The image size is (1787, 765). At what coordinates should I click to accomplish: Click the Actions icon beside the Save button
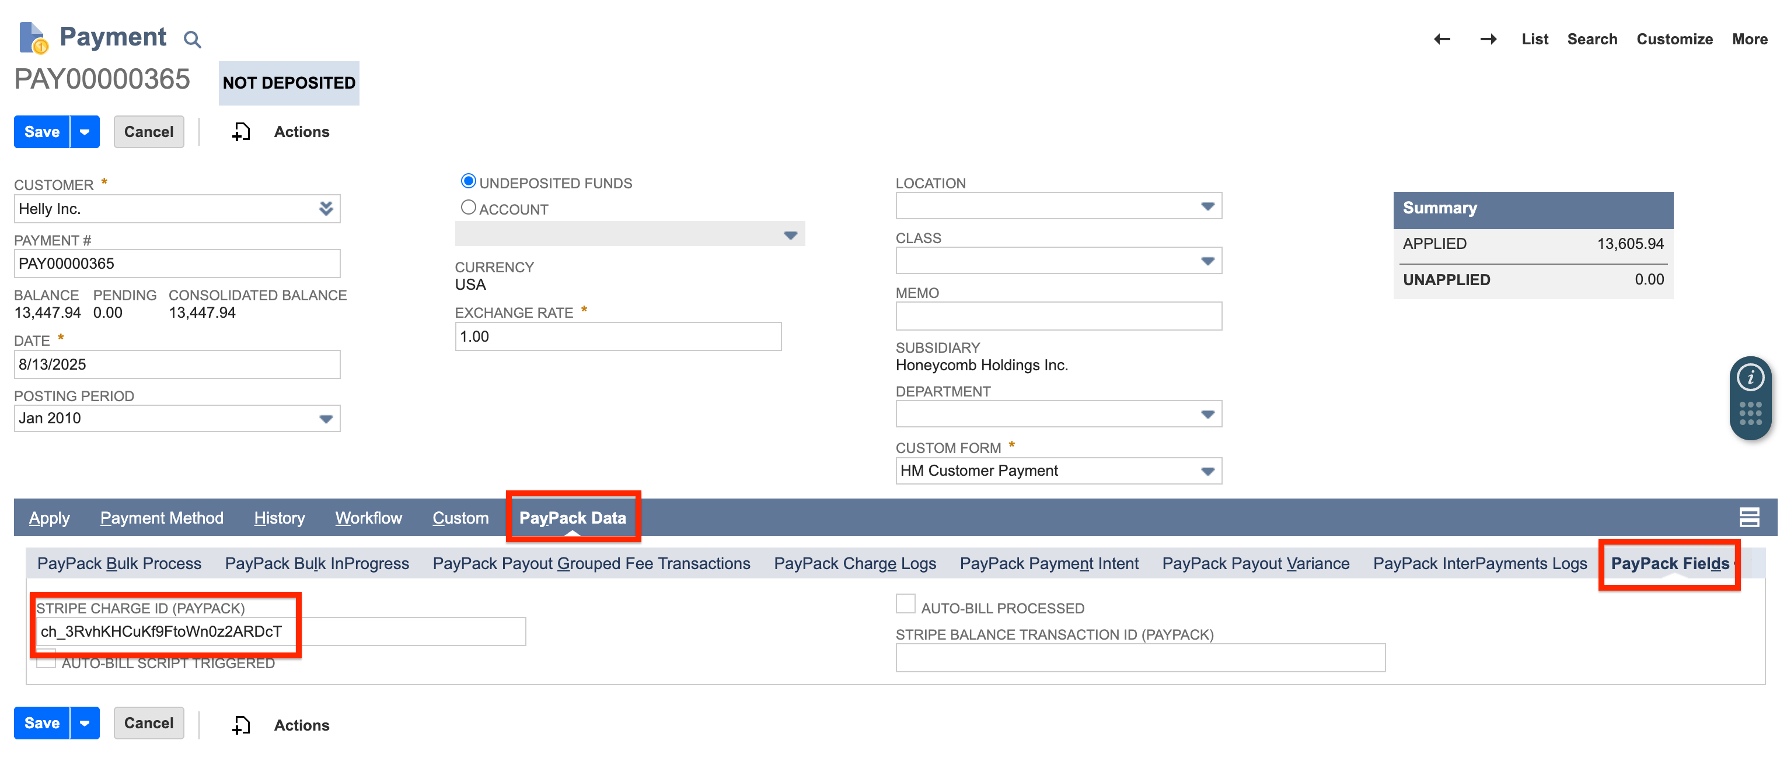[240, 131]
